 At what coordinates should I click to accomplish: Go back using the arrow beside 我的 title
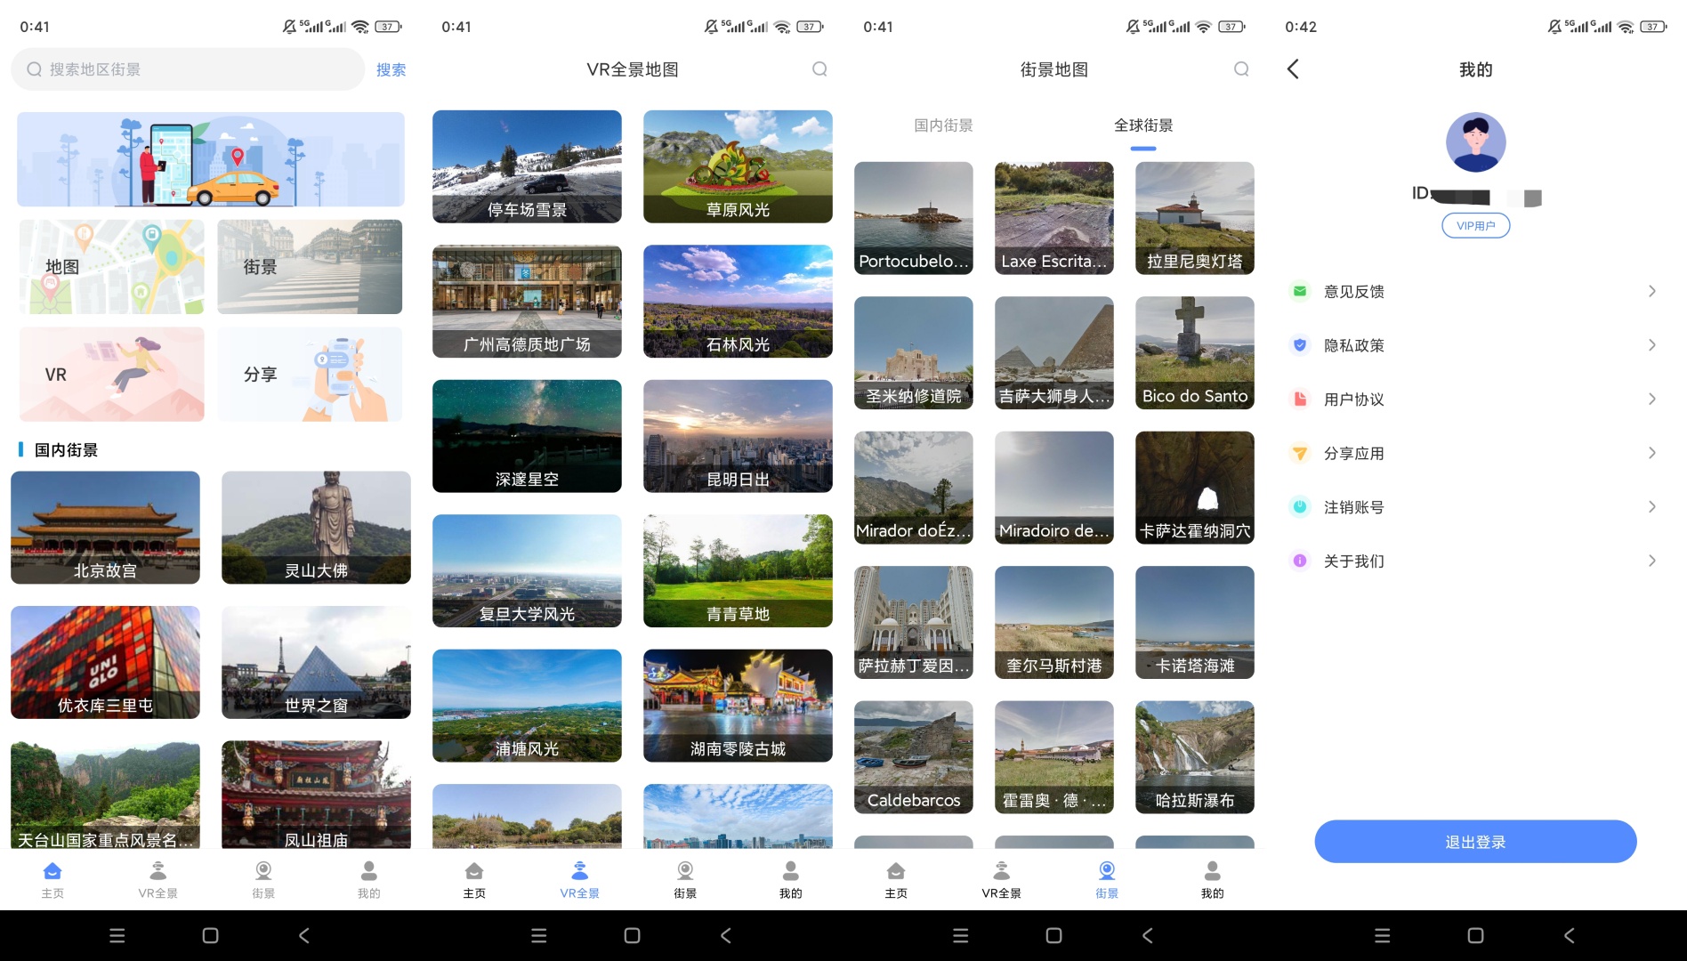(1294, 69)
